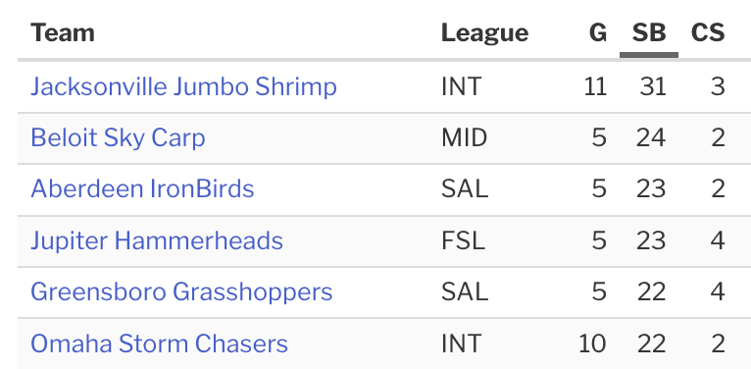Viewport: 751px width, 369px height.
Task: Sort the table by the Team header
Action: click(63, 33)
